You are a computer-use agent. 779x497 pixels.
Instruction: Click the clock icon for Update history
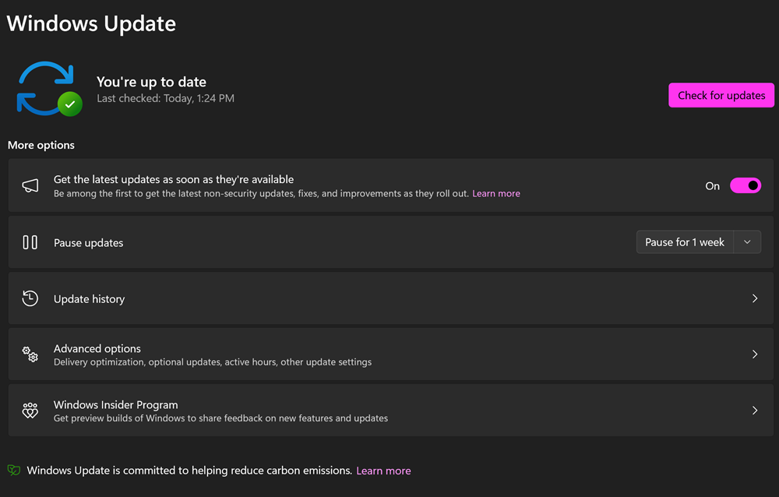30,298
